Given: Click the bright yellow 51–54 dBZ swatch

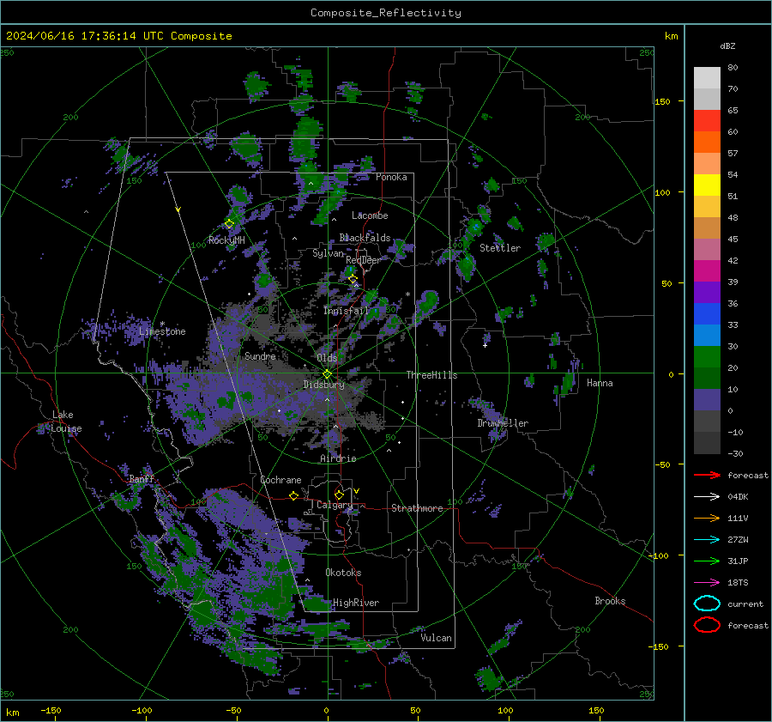Looking at the screenshot, I should (x=707, y=185).
